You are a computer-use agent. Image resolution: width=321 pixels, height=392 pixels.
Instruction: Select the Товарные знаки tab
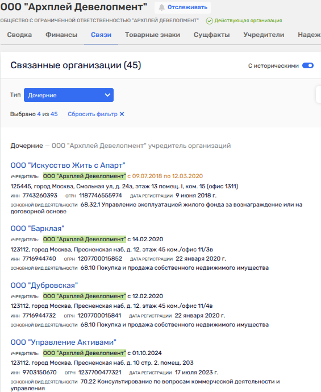[x=152, y=35]
